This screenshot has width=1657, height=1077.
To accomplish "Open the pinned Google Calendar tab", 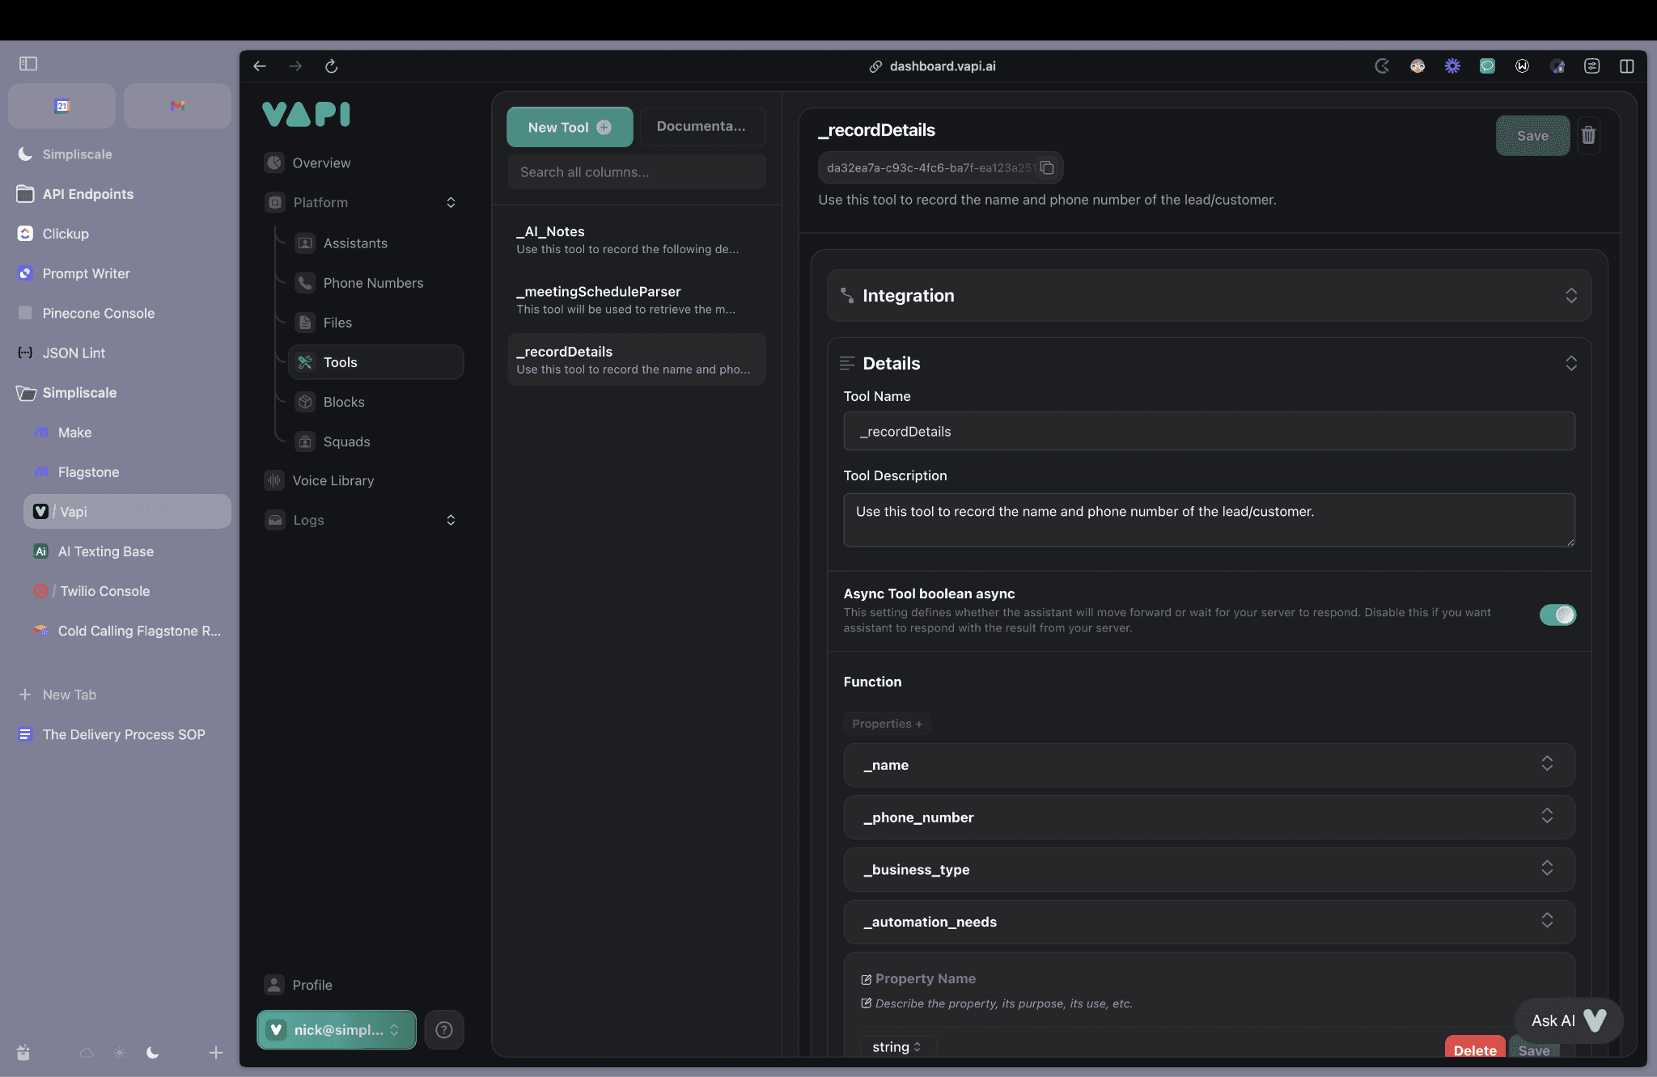I will (x=61, y=106).
